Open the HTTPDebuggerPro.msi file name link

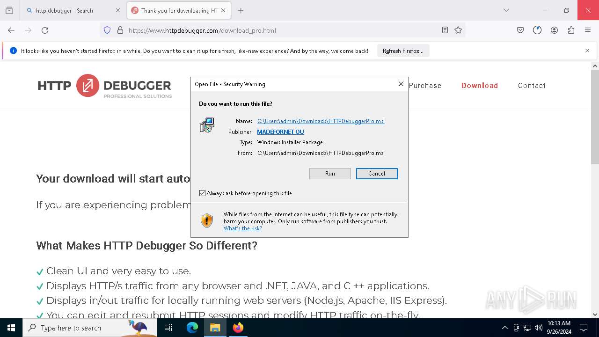point(321,121)
